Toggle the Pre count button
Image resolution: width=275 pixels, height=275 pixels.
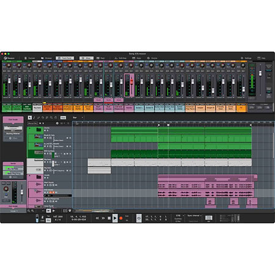click(x=48, y=220)
